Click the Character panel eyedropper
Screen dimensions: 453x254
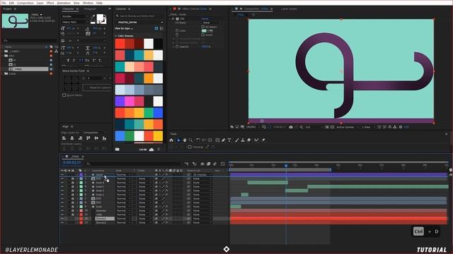pyautogui.click(x=93, y=17)
